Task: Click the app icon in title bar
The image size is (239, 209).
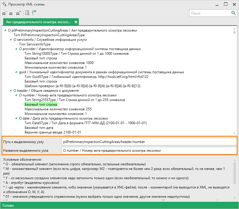Action: [x=4, y=4]
